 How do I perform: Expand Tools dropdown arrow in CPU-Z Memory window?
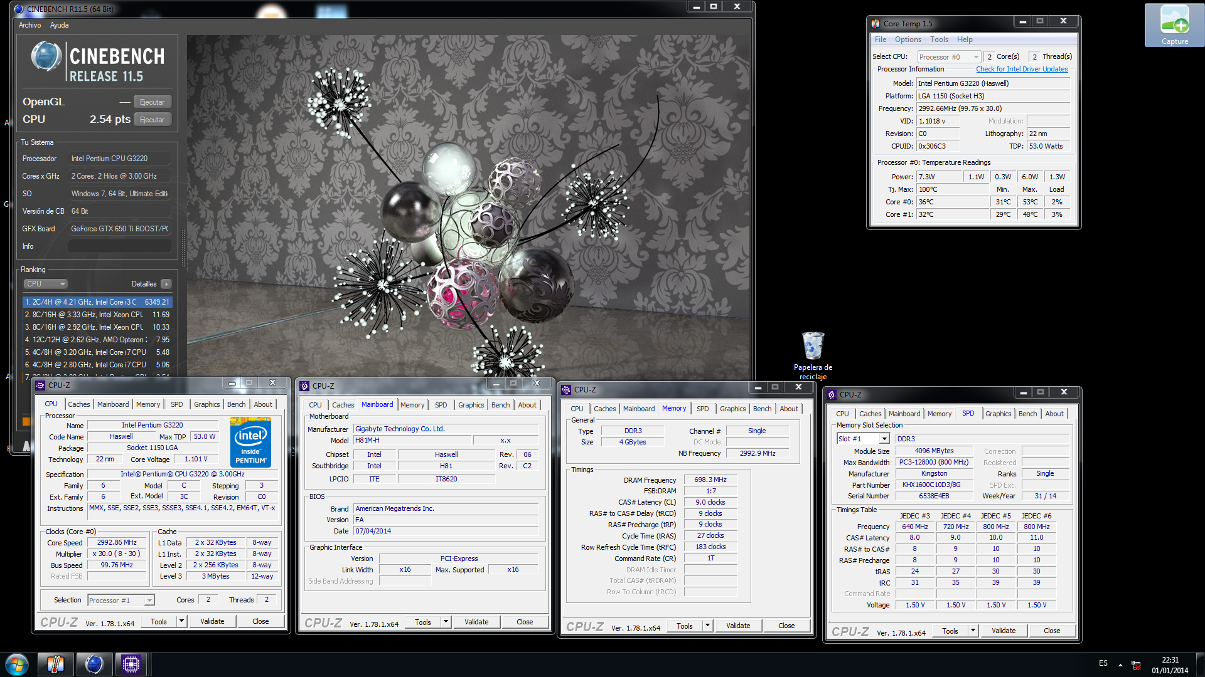coord(707,626)
